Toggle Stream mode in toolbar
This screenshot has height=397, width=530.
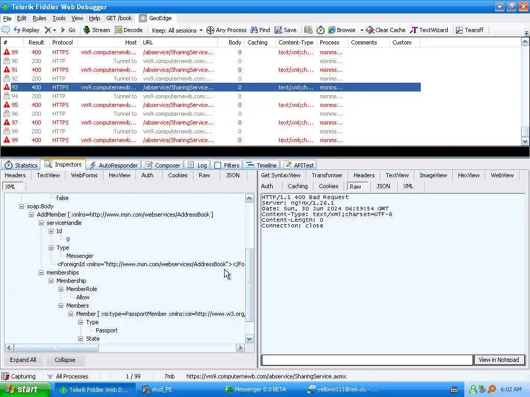97,30
